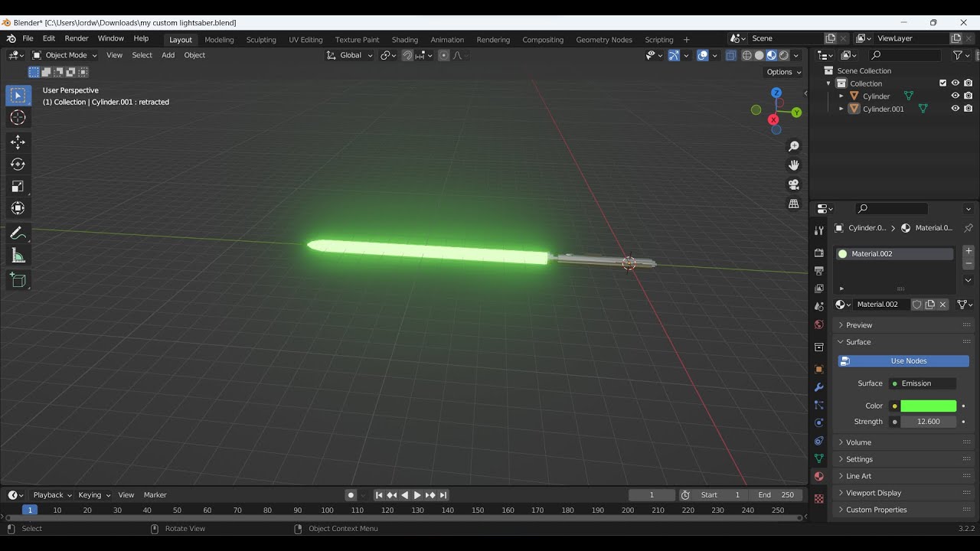Switch to the Shading workspace tab
The width and height of the screenshot is (980, 551).
coord(405,40)
